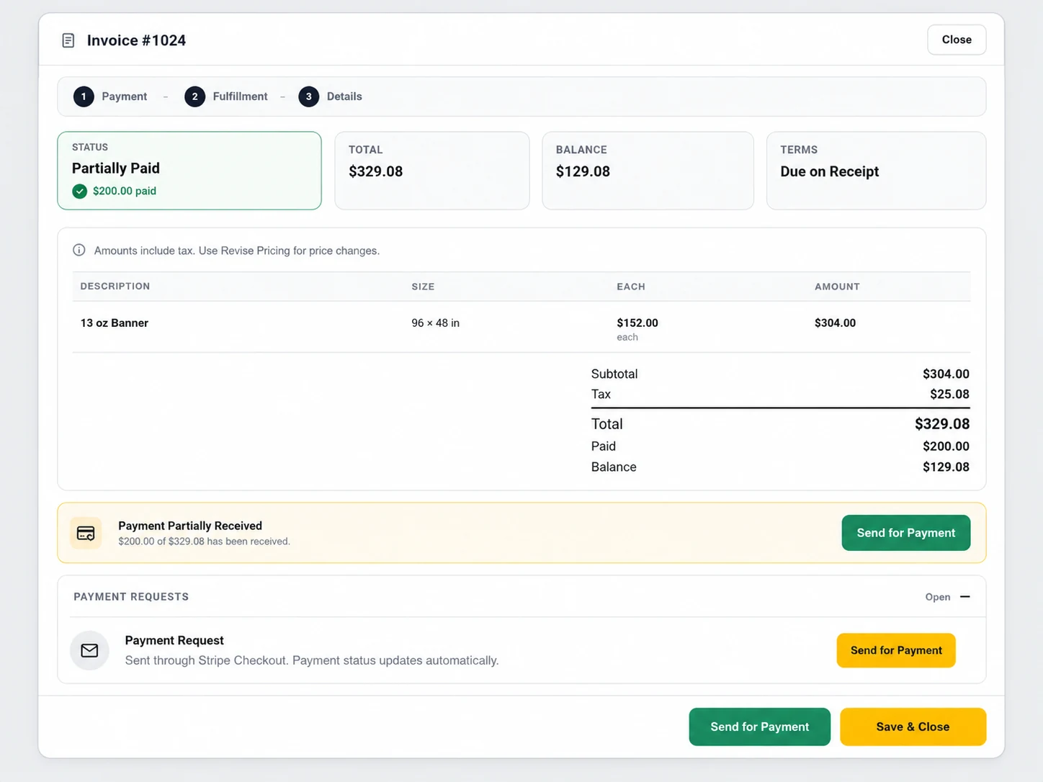The width and height of the screenshot is (1043, 782).
Task: Click the Balance $129.08 summary card
Action: (x=648, y=171)
